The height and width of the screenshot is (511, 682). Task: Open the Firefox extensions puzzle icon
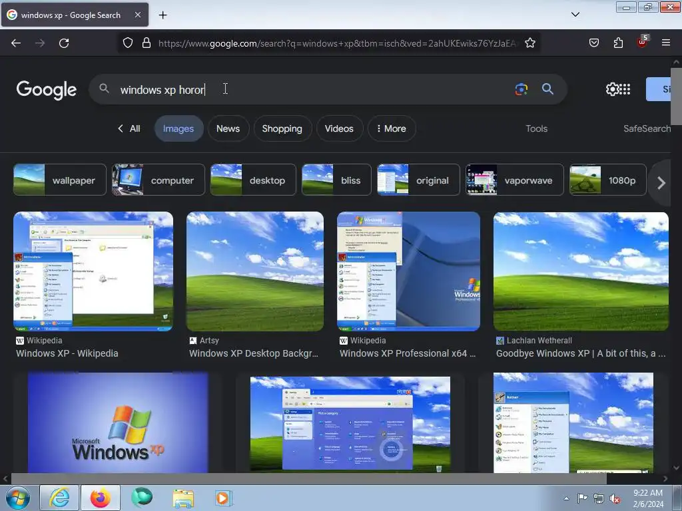(x=618, y=43)
